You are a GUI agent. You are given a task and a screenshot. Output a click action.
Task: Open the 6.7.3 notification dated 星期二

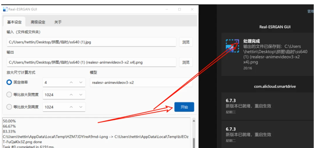pos(267,134)
